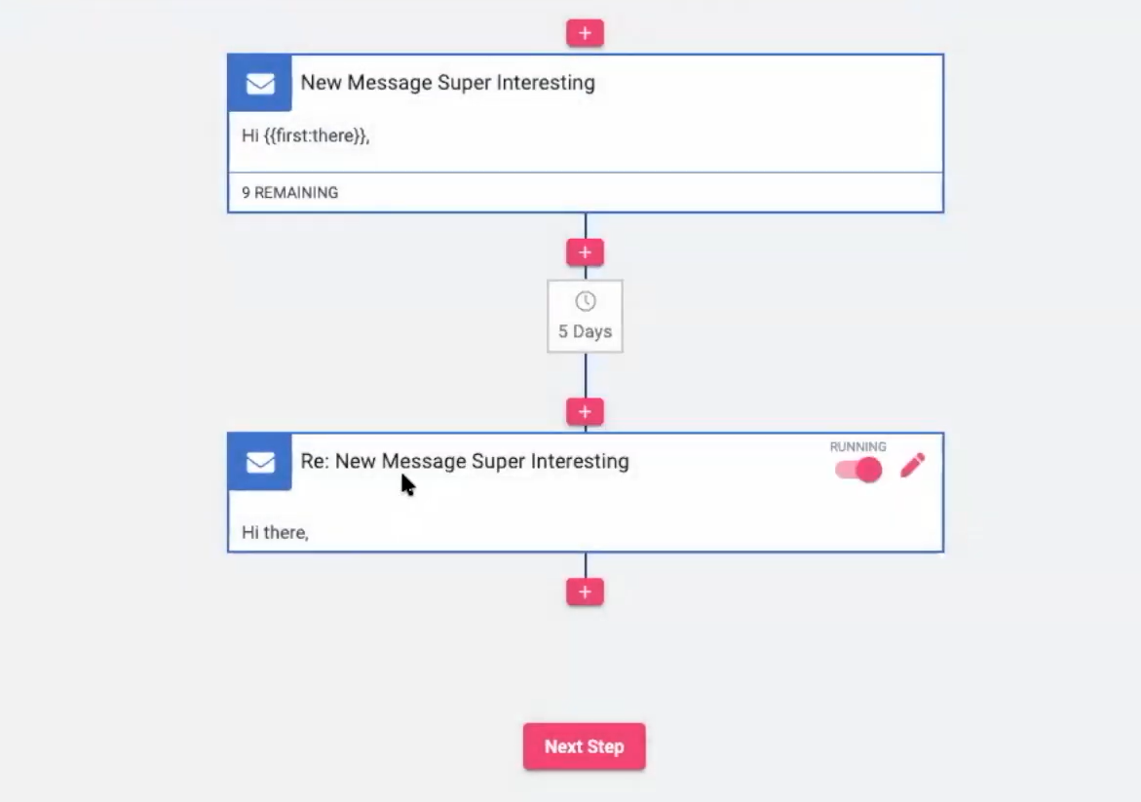Click the plus icon below the first email step

click(585, 251)
